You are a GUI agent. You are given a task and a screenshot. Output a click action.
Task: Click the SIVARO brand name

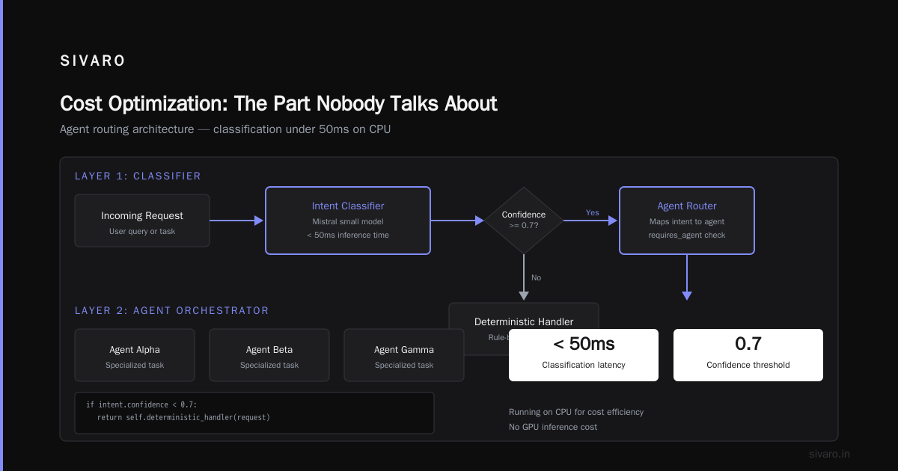click(x=93, y=61)
